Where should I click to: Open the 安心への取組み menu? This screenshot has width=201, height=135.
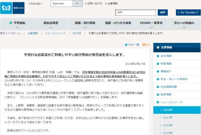[184, 24]
